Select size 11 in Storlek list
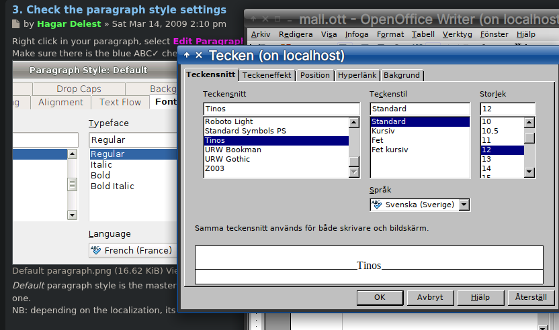559x330 pixels. point(503,140)
